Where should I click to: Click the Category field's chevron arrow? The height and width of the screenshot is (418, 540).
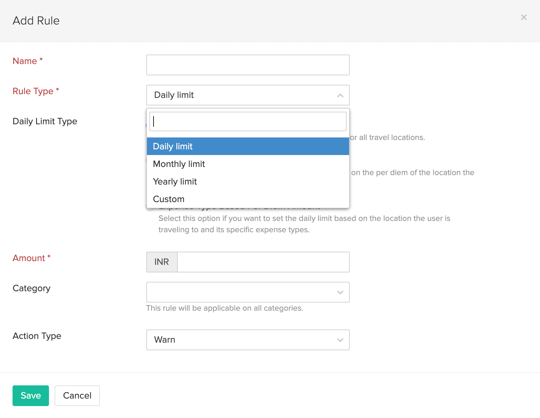[x=340, y=292]
